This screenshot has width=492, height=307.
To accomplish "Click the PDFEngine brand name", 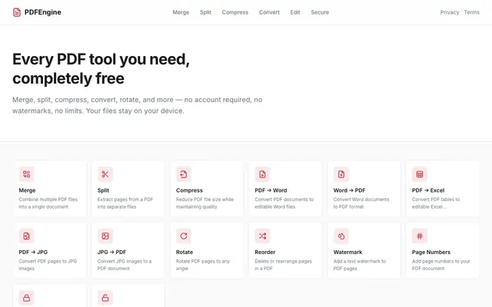I will click(x=43, y=12).
